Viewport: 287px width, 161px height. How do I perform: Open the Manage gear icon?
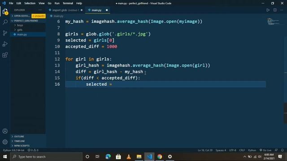(5, 142)
